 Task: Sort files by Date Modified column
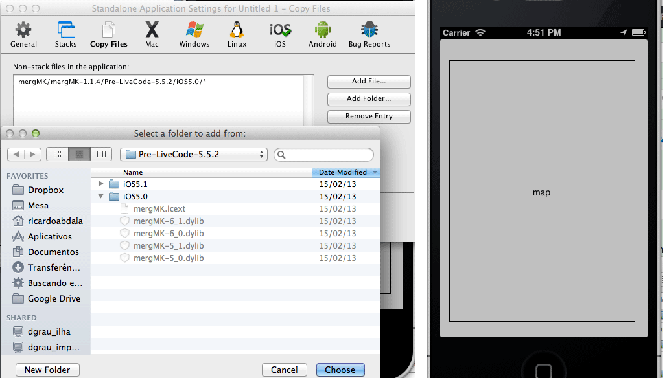[x=345, y=172]
